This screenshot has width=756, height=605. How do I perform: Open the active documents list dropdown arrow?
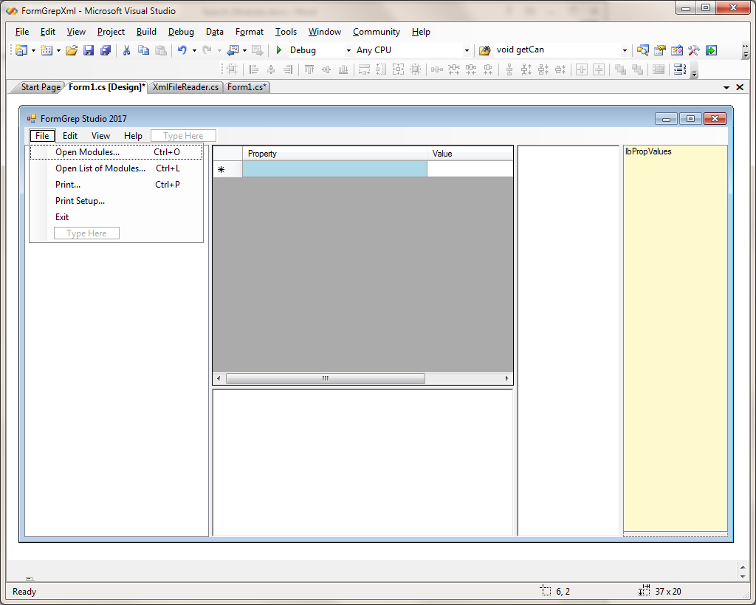click(x=726, y=87)
